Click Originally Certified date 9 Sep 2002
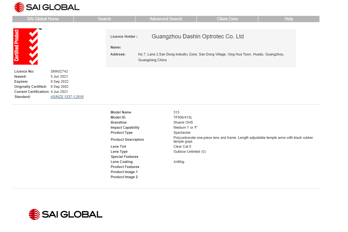 (x=60, y=87)
